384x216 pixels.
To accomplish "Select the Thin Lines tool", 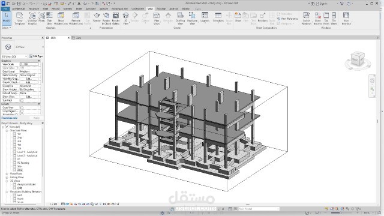I will [x=49, y=19].
